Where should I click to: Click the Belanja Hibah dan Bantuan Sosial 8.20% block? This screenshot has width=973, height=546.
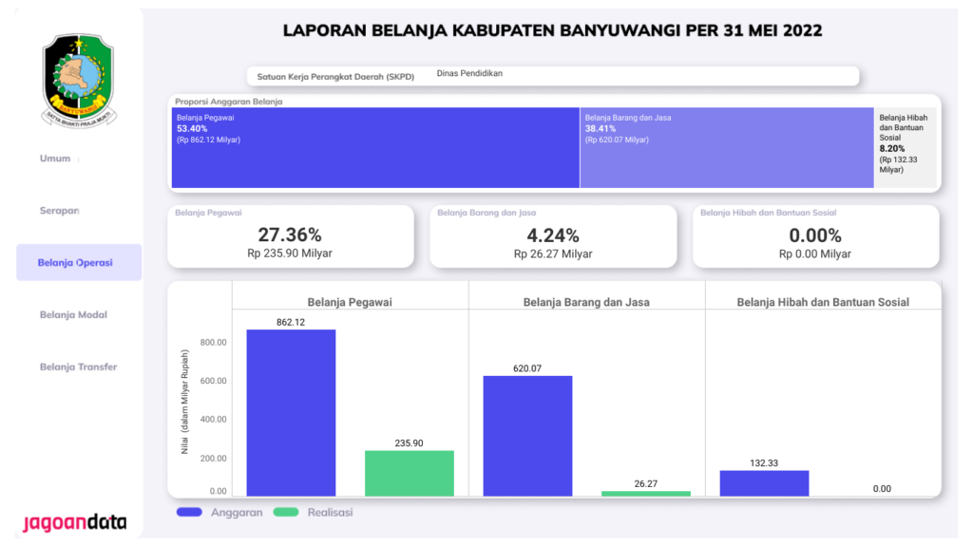[x=906, y=148]
